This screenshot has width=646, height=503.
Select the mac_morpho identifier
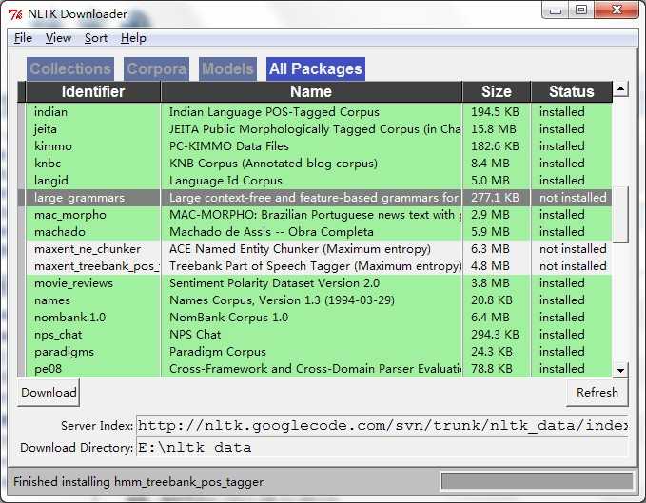tap(70, 215)
